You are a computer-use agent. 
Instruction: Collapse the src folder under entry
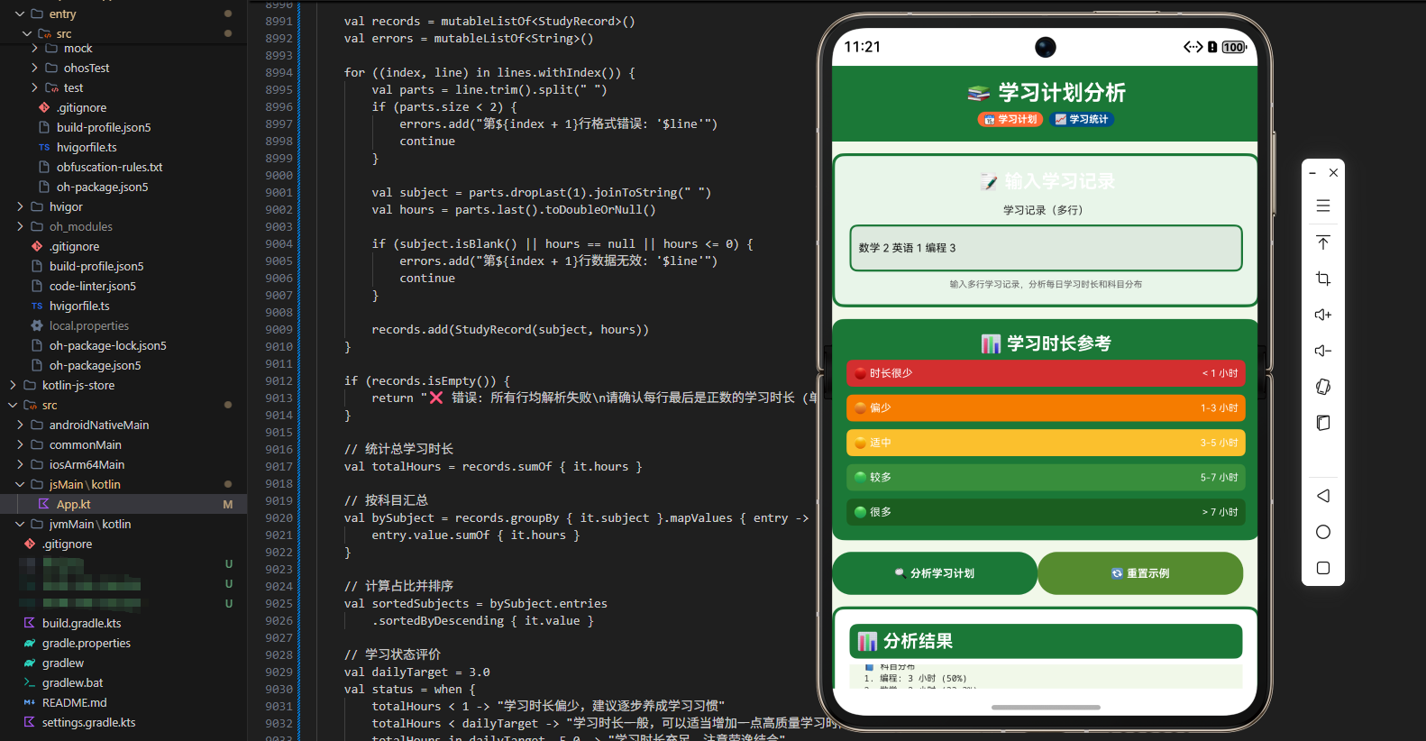click(27, 33)
